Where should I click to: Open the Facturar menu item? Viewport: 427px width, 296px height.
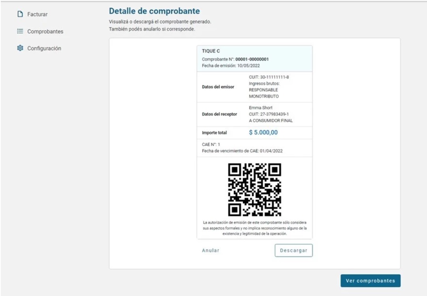[37, 14]
